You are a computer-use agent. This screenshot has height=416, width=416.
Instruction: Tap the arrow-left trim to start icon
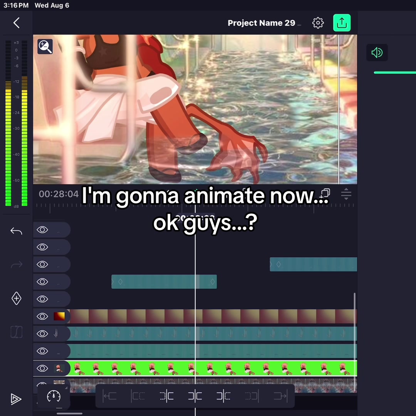coord(109,396)
